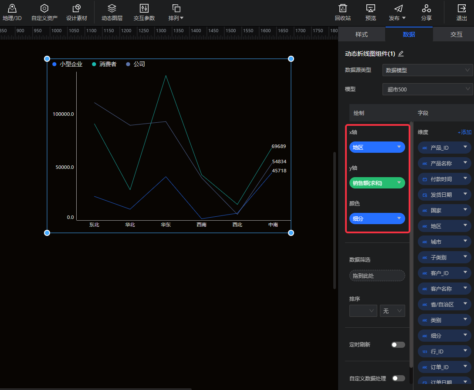Click the 退出 exit icon
The image size is (474, 390).
click(x=461, y=9)
